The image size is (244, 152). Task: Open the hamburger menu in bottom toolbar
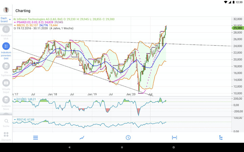(x=36, y=137)
